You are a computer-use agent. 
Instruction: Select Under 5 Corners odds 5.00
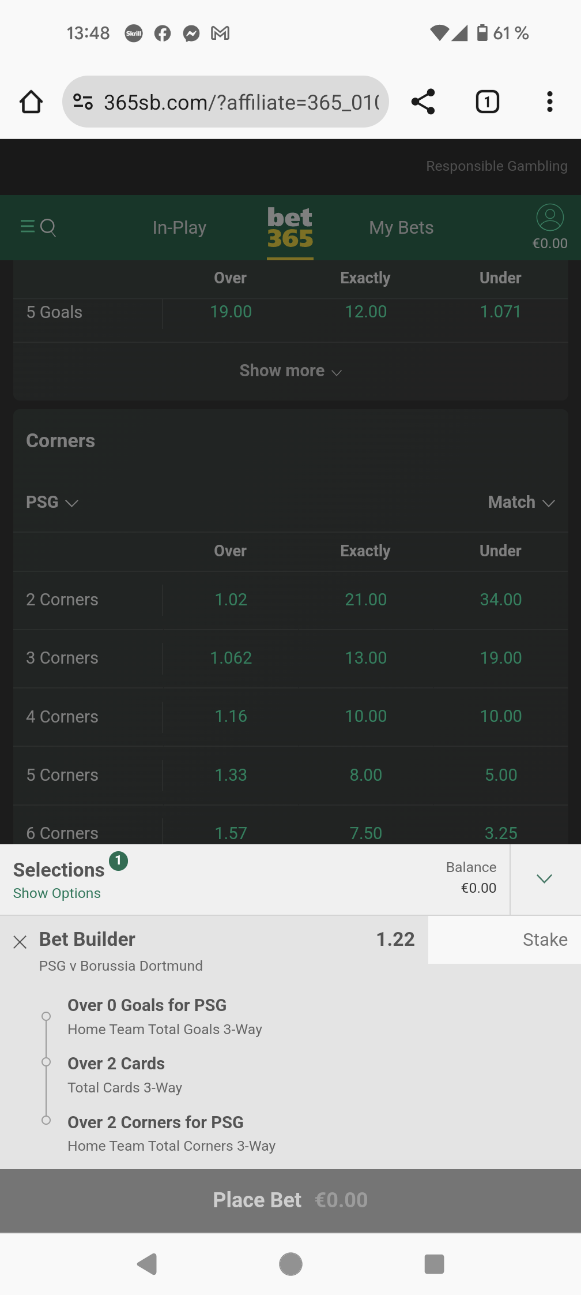point(501,775)
